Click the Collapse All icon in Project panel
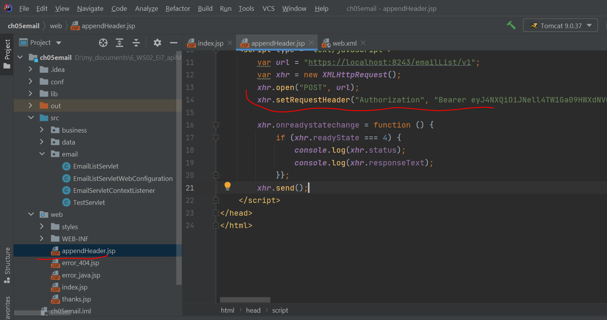The image size is (607, 320). pos(136,43)
